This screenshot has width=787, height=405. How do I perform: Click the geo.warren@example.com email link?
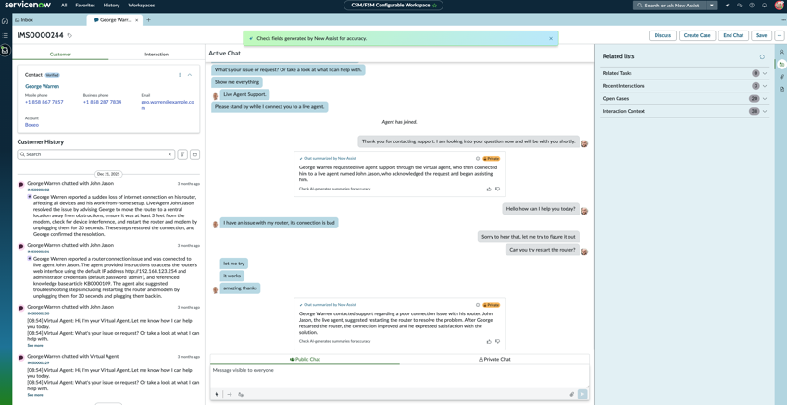(168, 104)
